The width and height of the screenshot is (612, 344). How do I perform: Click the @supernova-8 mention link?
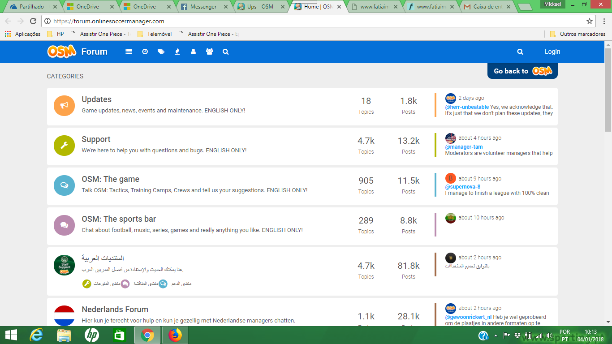pos(462,187)
